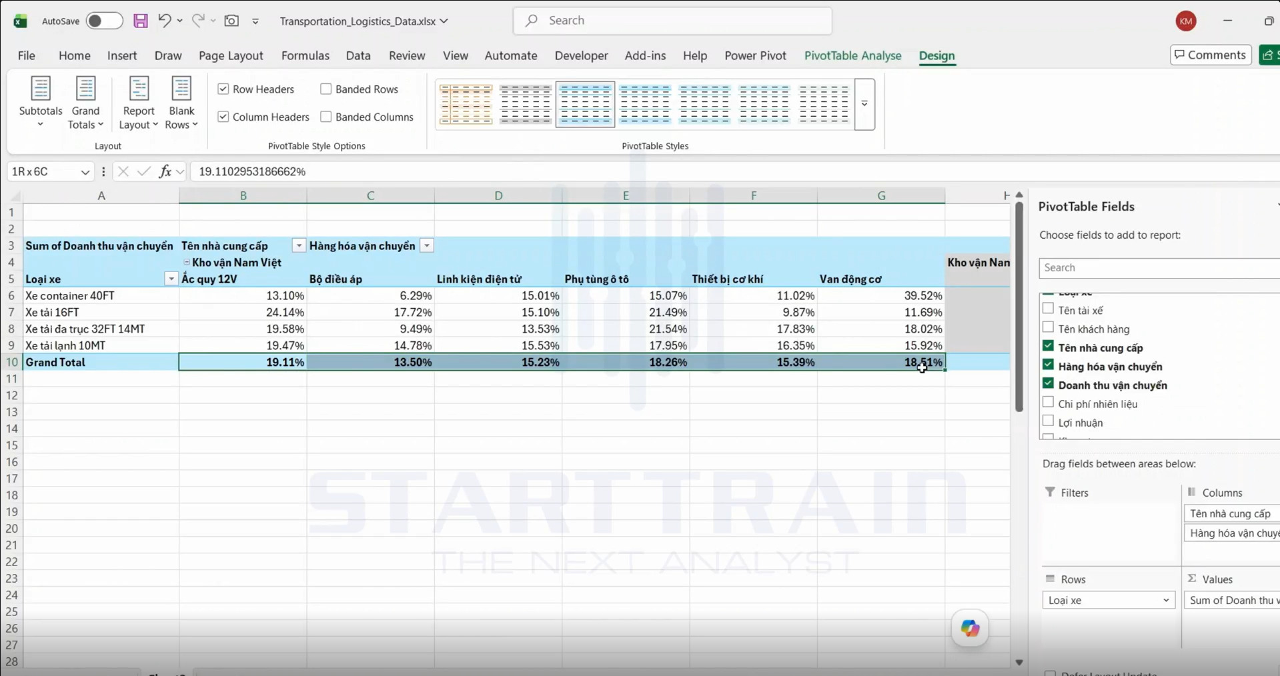
Task: Uncheck the Row Headers checkbox
Action: tap(223, 89)
